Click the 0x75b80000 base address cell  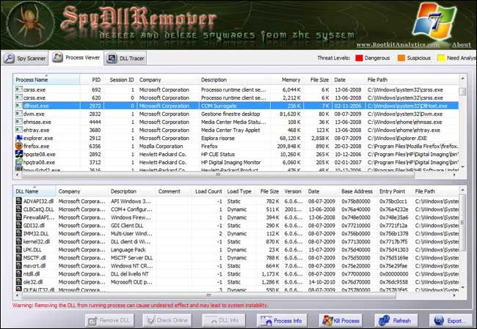click(356, 202)
